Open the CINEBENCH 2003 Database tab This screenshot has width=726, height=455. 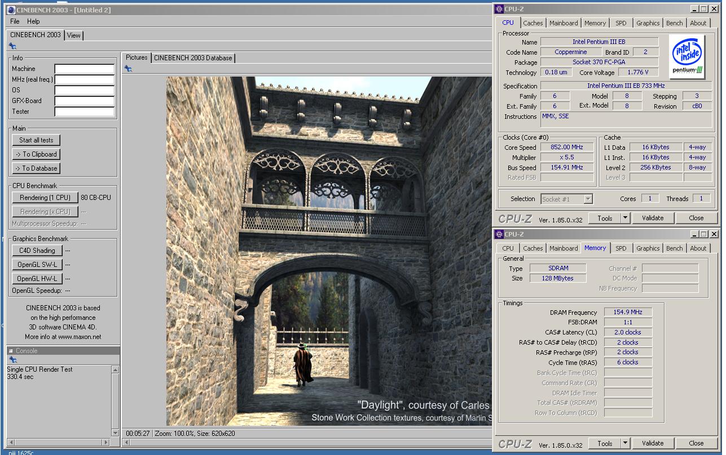pos(193,57)
